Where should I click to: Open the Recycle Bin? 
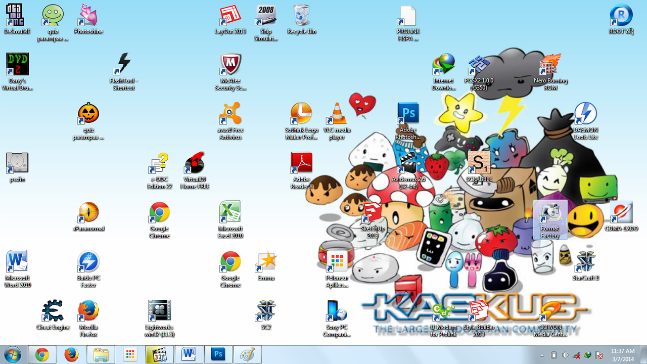click(x=302, y=19)
